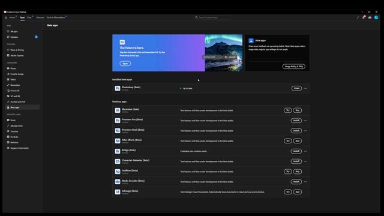Image resolution: width=384 pixels, height=216 pixels.
Task: Select the Illustration category
Action: (x=22, y=85)
